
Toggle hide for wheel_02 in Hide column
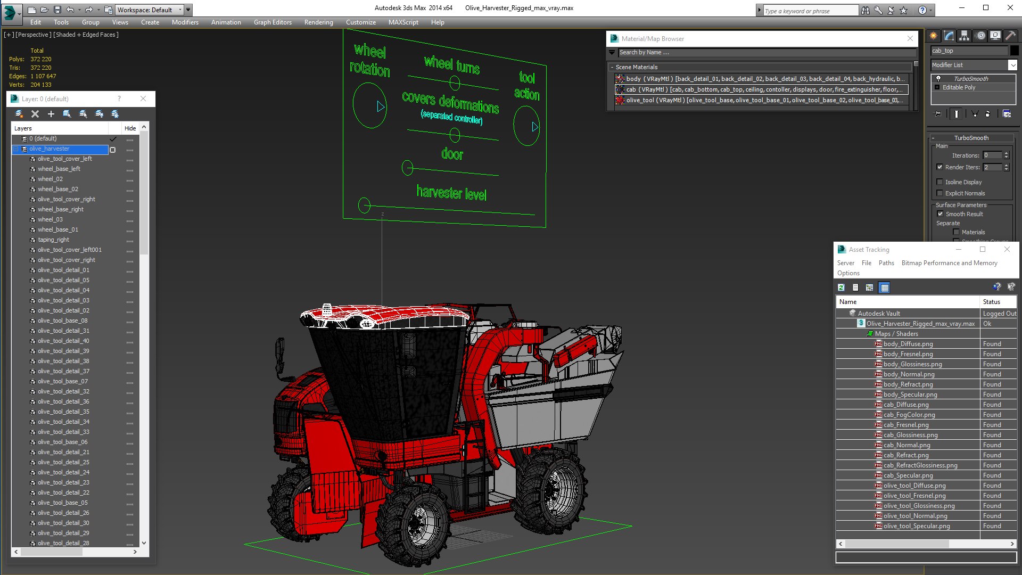point(130,180)
